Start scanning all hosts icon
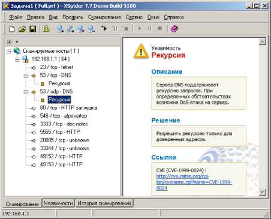The height and width of the screenshot is (219, 271). (x=104, y=29)
